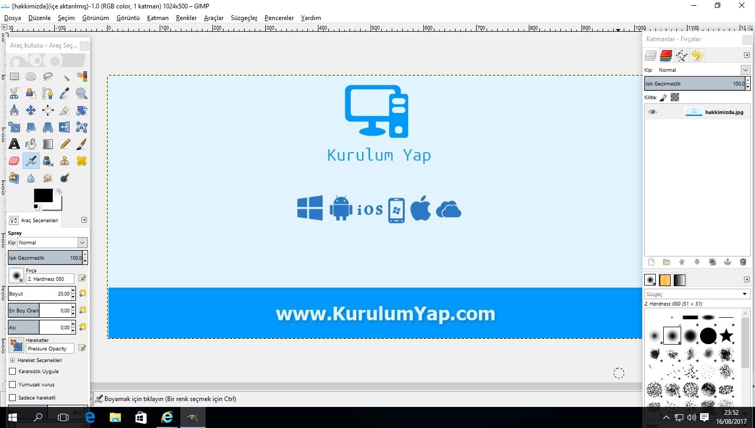Select the Paths pen tool
The image size is (755, 428).
tap(48, 93)
